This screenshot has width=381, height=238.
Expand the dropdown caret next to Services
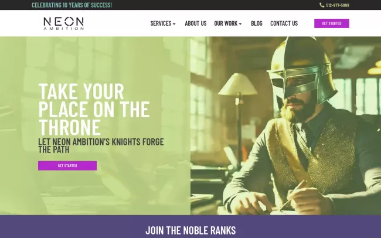coord(174,24)
